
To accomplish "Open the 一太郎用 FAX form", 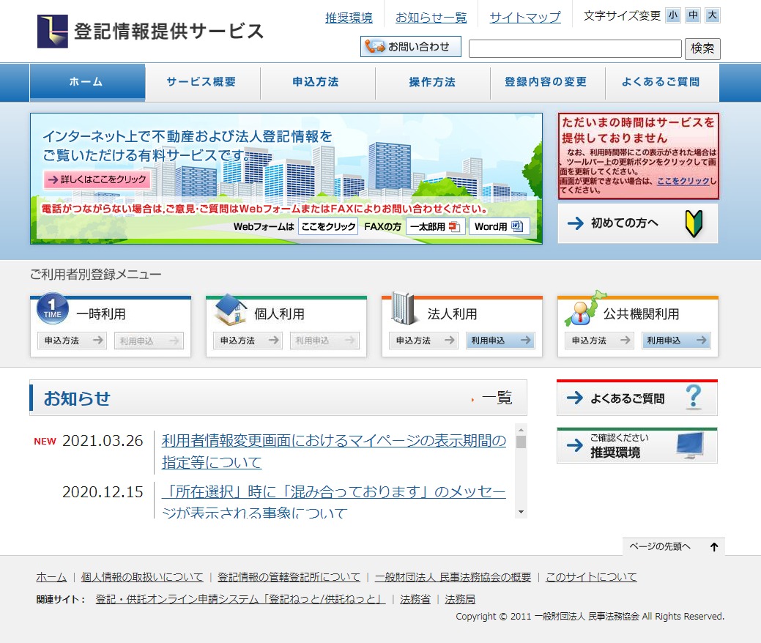I will [436, 227].
